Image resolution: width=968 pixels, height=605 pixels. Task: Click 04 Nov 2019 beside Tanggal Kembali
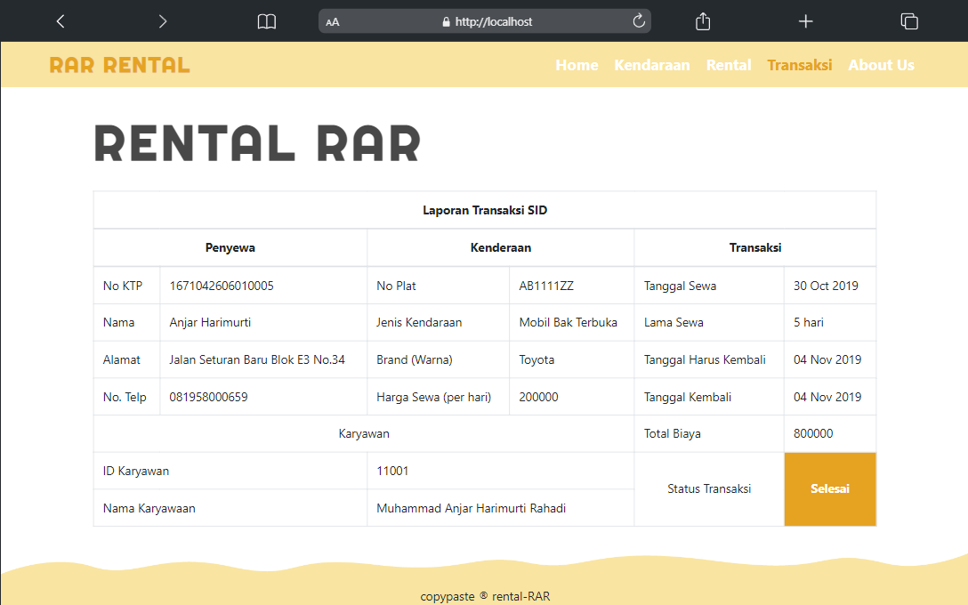[827, 397]
